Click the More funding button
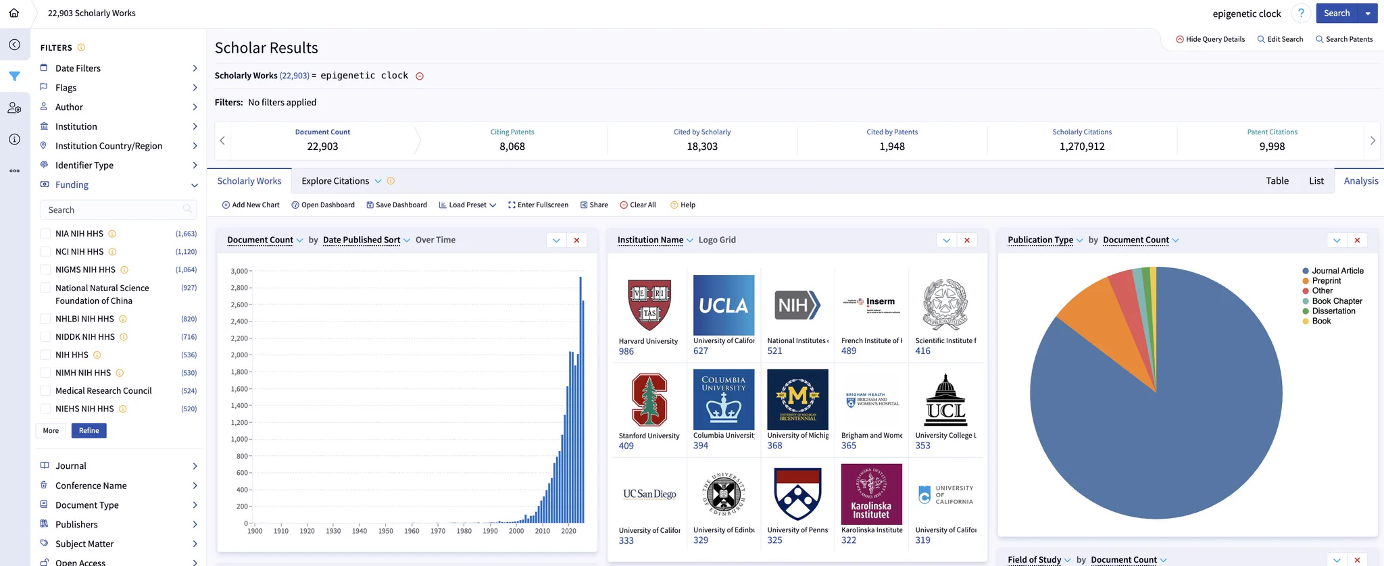 (x=51, y=430)
